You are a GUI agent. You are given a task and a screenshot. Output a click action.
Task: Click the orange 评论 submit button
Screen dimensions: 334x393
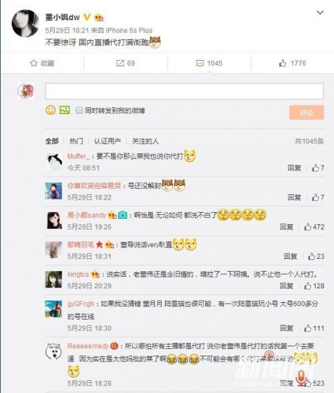point(307,113)
